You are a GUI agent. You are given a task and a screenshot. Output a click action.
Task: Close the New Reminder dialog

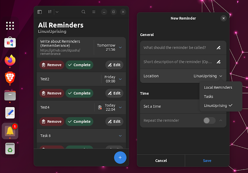pyautogui.click(x=224, y=18)
